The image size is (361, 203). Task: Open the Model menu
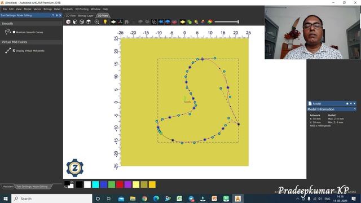coord(28,9)
